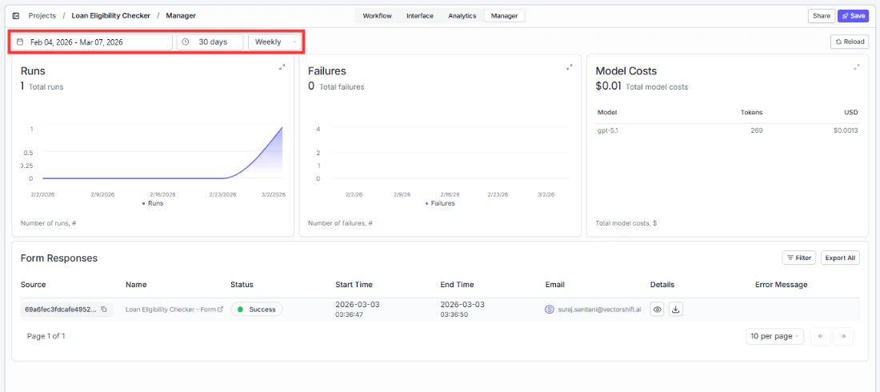Click the Success status badge
Image resolution: width=880 pixels, height=392 pixels.
click(x=257, y=310)
